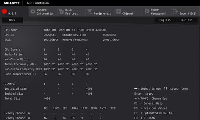Viewport: 200px width, 120px height.
Task: Click the Peripherals icon
Action: pyautogui.click(x=90, y=11)
